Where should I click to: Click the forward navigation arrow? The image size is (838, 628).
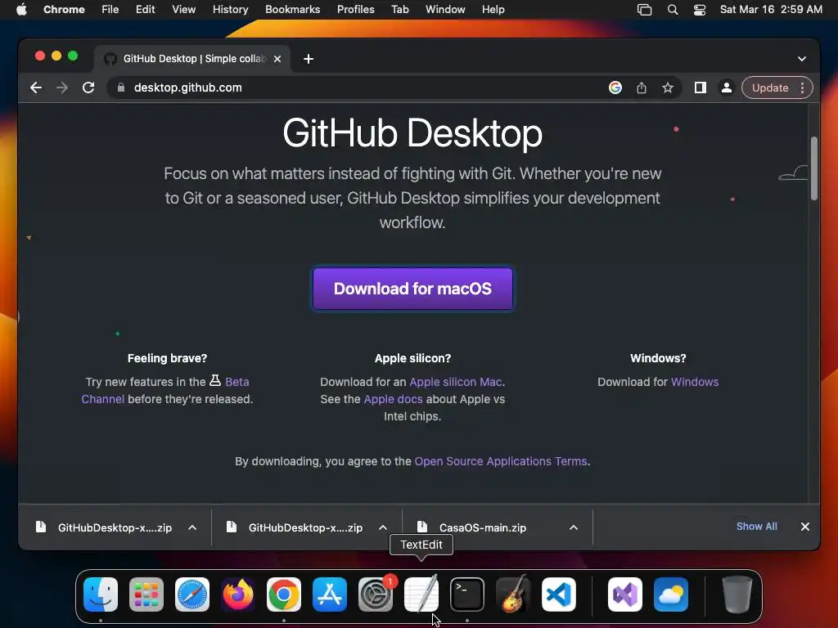62,87
